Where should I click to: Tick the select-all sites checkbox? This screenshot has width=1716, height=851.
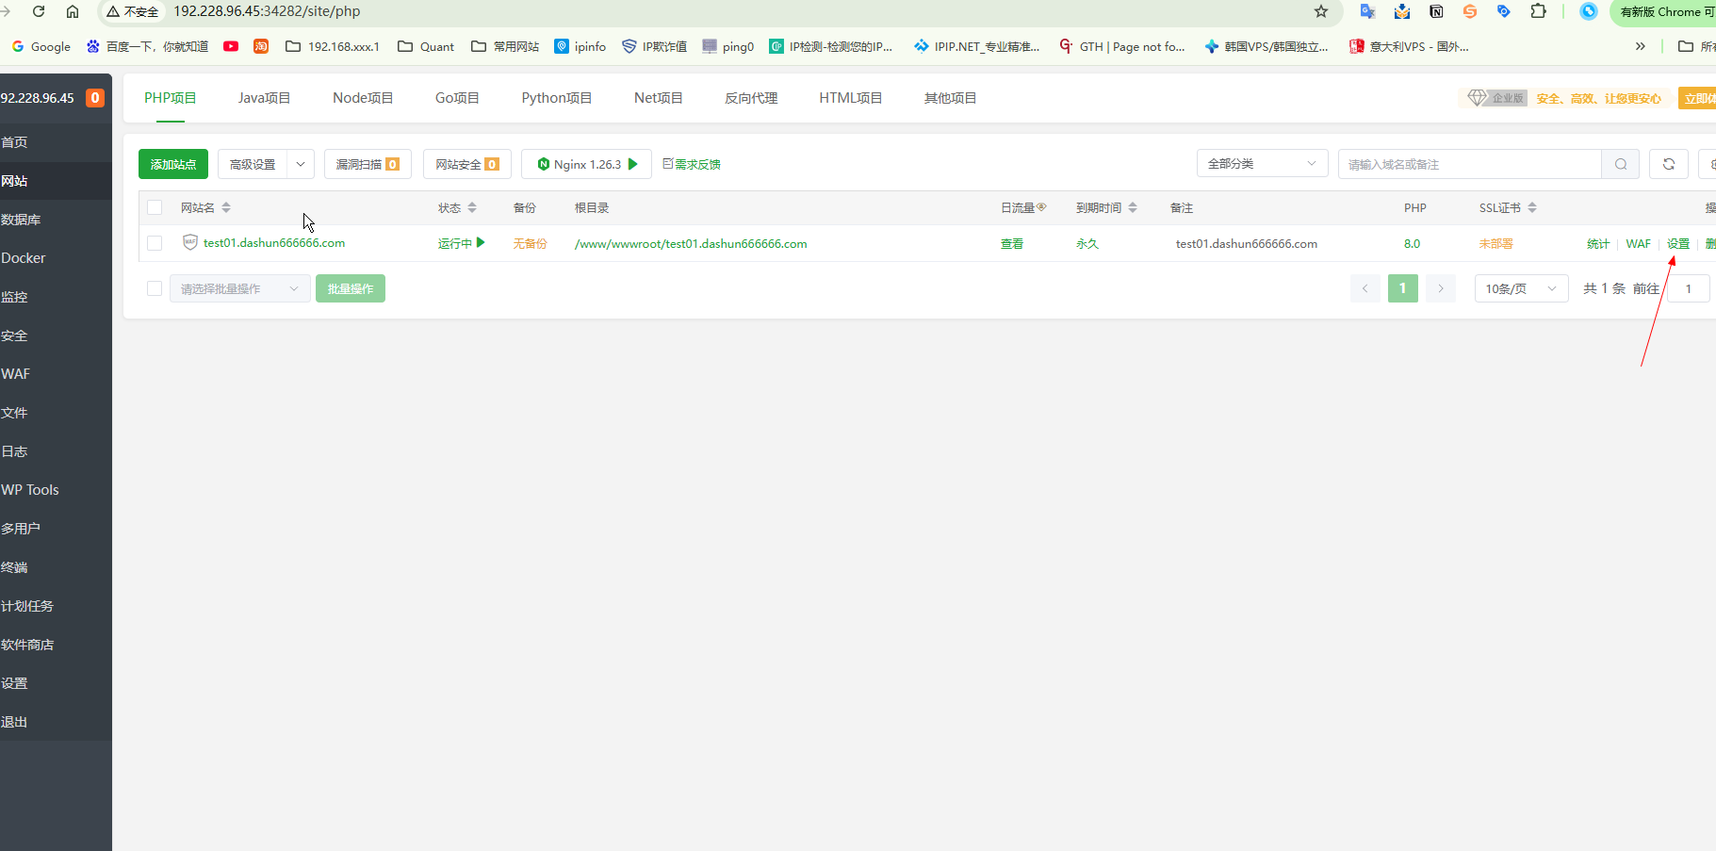(x=155, y=207)
